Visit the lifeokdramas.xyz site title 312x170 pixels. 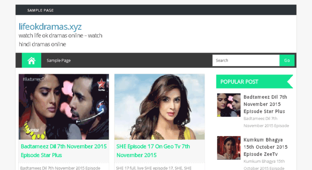point(50,27)
